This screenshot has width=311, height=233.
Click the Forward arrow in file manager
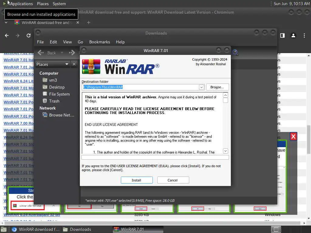click(x=72, y=53)
